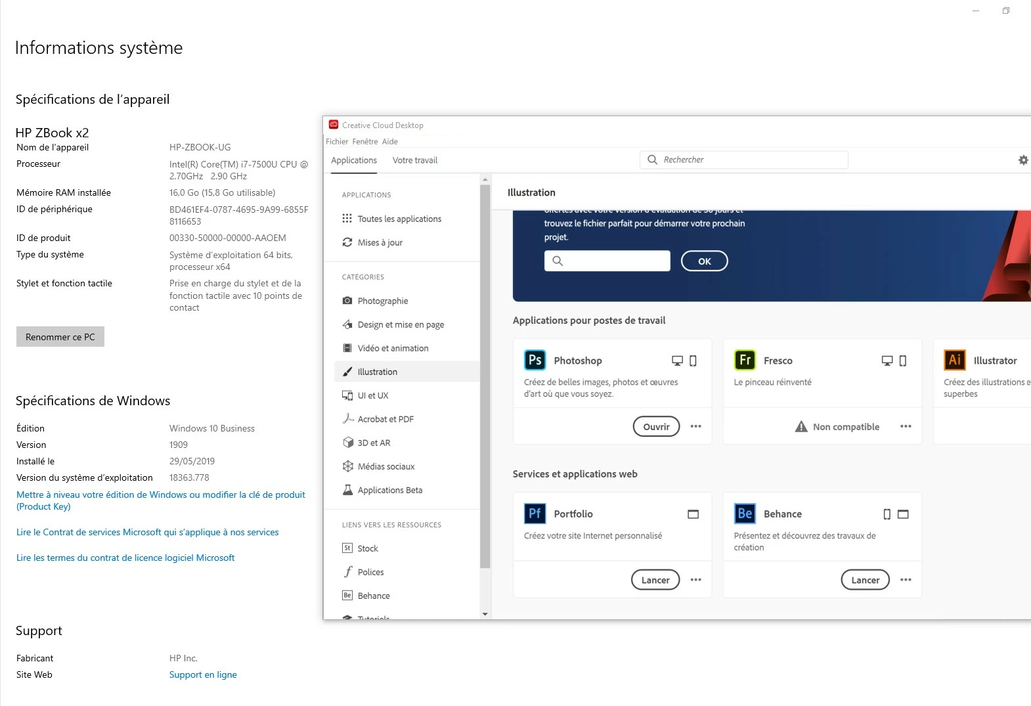The width and height of the screenshot is (1031, 706).
Task: Click the Fresco mobile platform icon
Action: (903, 361)
